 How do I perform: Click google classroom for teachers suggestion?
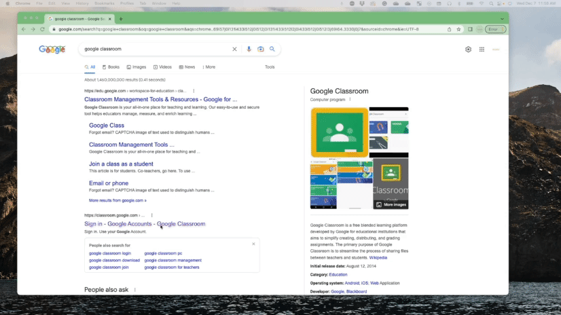coord(172,267)
